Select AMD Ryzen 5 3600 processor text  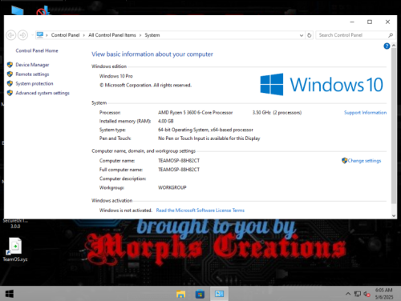[195, 113]
